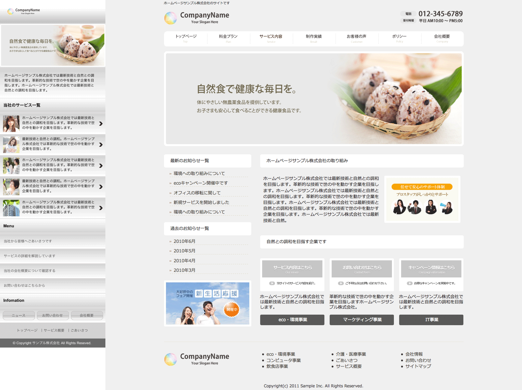
Task: Open the 2010年6月 archive link
Action: pyautogui.click(x=184, y=241)
